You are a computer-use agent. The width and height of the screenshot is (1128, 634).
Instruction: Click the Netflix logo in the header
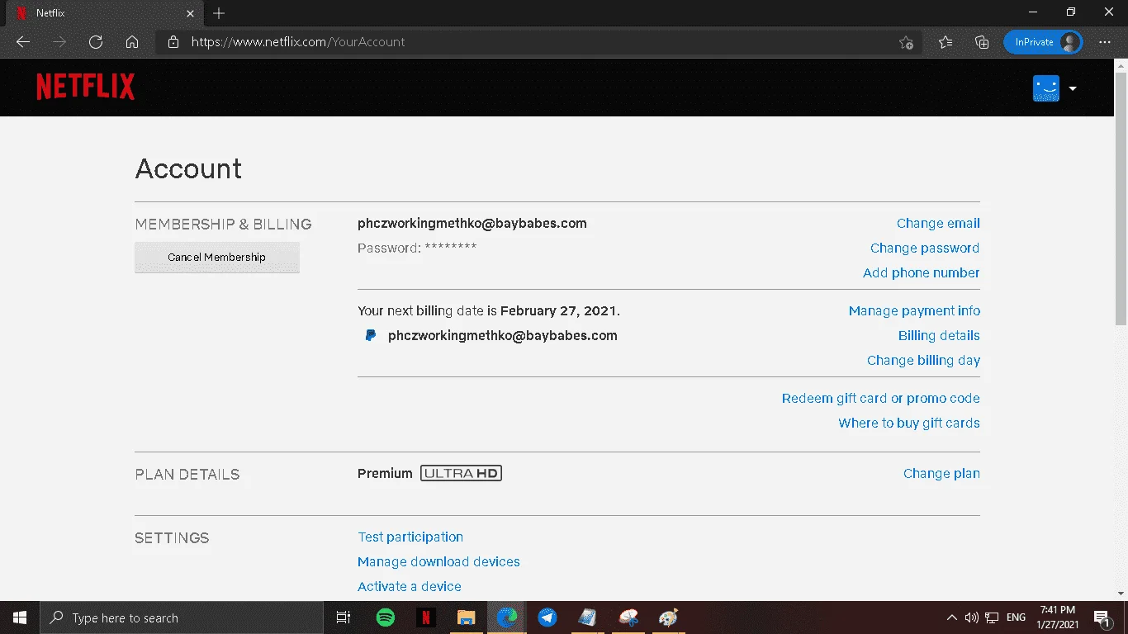85,87
